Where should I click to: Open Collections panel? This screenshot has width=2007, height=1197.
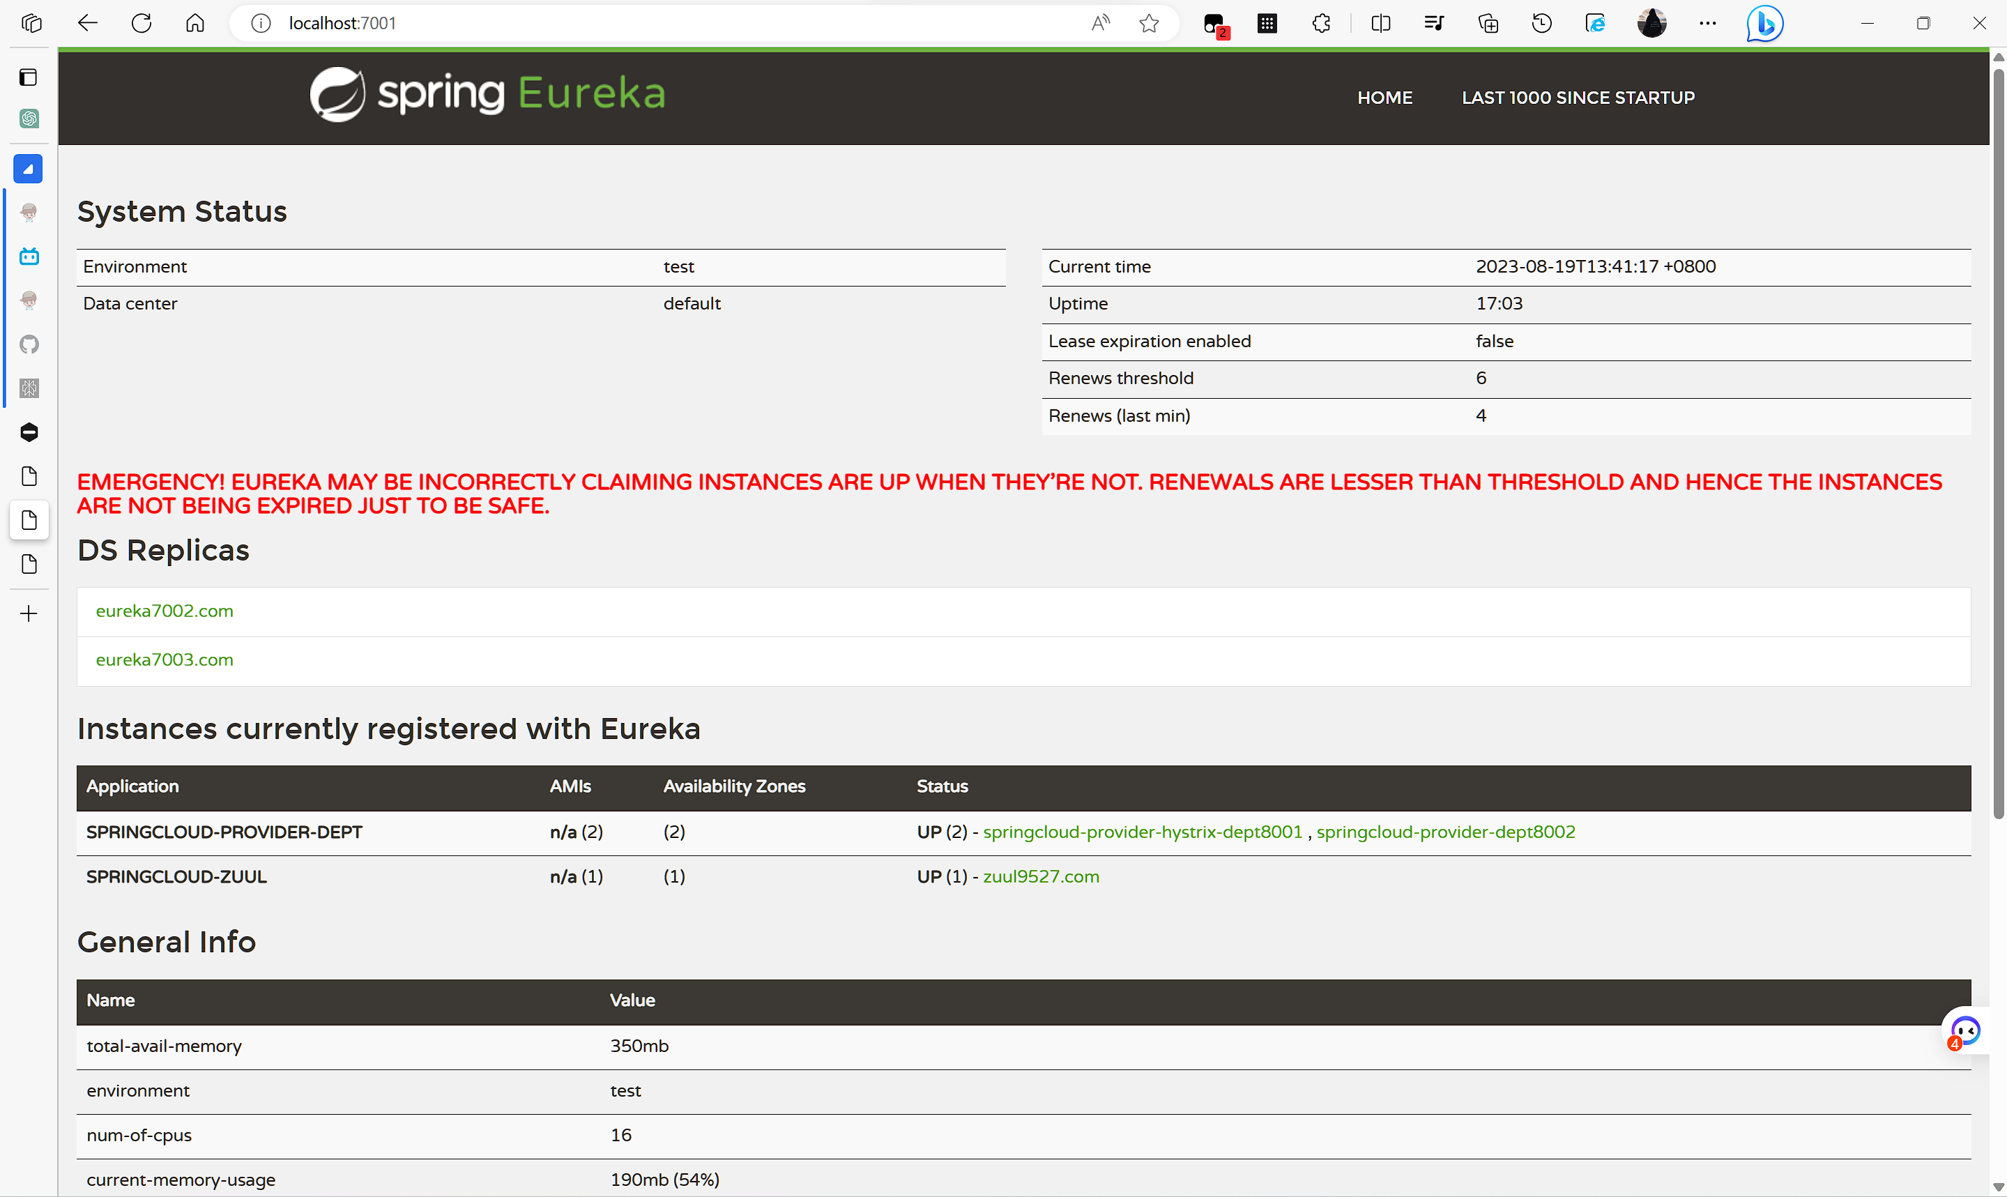pyautogui.click(x=1488, y=24)
